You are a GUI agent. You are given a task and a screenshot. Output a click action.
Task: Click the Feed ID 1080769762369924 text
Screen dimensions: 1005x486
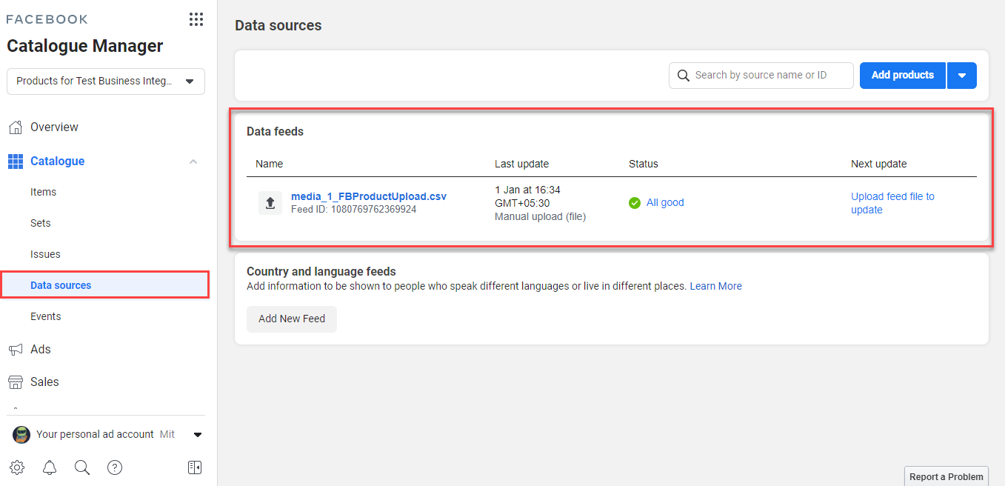354,210
